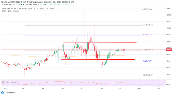Click the 2020 marker on time axis

139,88
